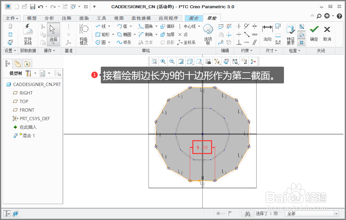The height and width of the screenshot is (220, 346).
Task: Select the FRONT datum plane in model tree
Action: pyautogui.click(x=24, y=110)
